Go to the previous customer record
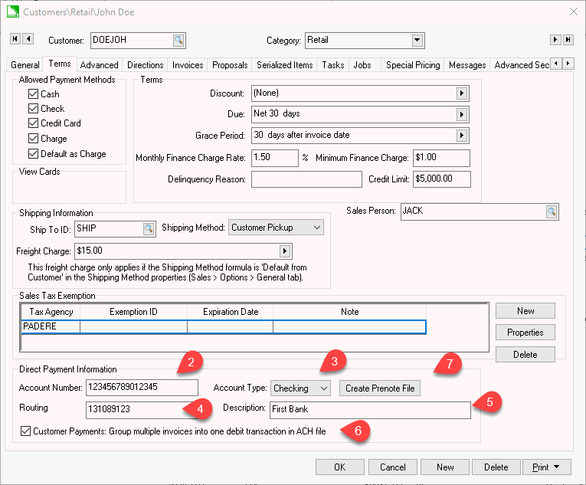The width and height of the screenshot is (586, 485). (28, 40)
